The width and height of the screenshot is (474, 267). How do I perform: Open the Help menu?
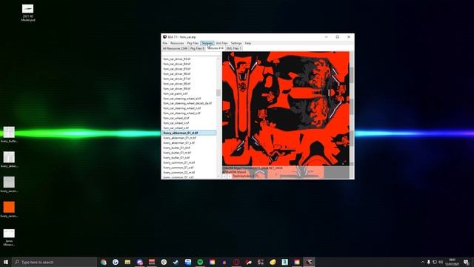pyautogui.click(x=248, y=43)
